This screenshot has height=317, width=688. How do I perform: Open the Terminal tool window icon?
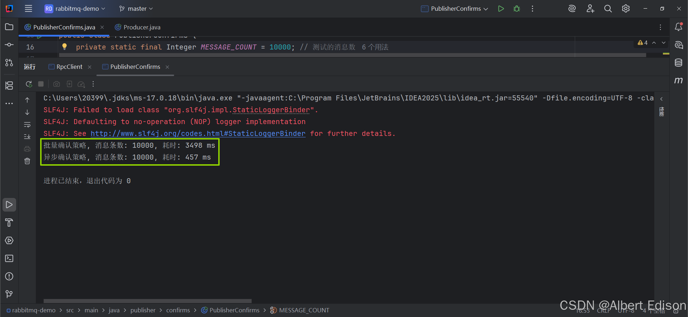9,259
